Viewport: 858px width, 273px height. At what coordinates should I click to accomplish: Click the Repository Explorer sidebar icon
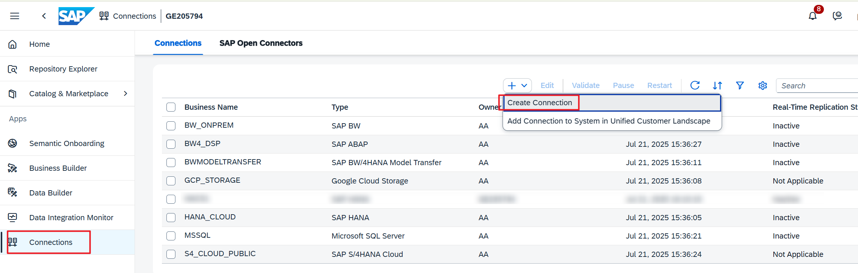12,69
